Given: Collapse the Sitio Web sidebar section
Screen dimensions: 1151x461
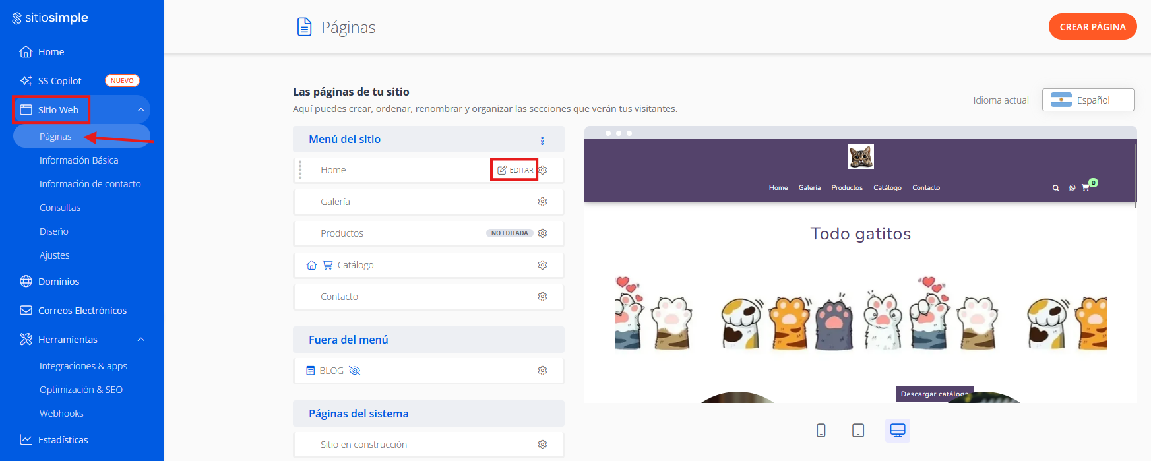Looking at the screenshot, I should (x=140, y=109).
